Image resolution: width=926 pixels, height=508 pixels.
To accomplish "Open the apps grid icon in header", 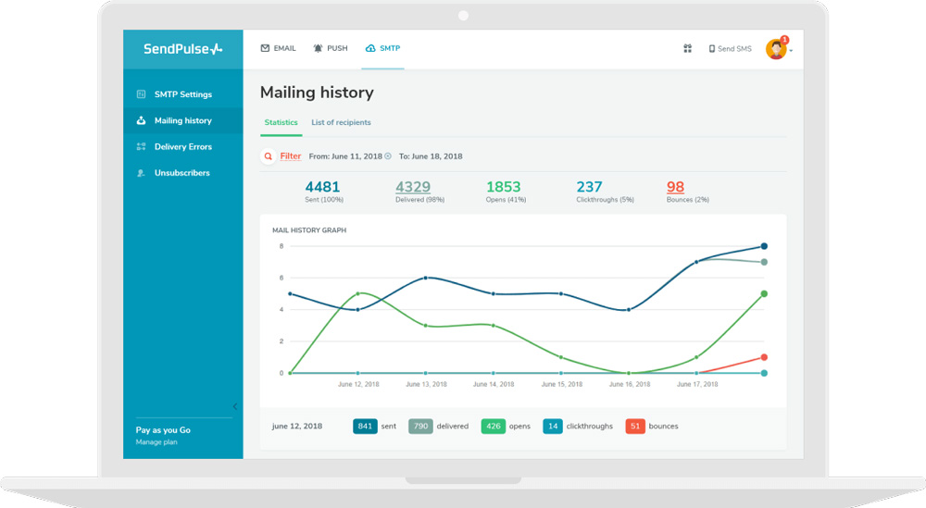I will click(687, 49).
